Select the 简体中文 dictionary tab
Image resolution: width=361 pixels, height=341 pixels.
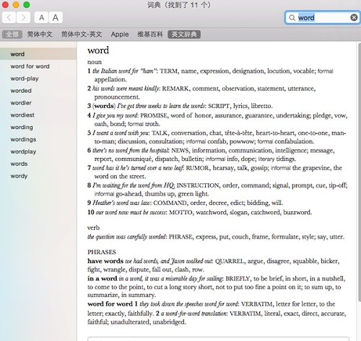[x=40, y=35]
